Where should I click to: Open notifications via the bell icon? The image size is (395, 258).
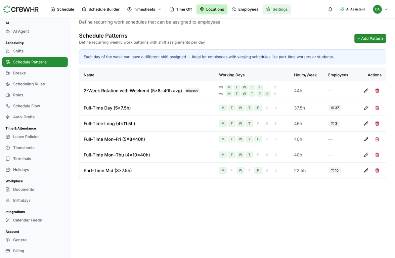point(330,9)
